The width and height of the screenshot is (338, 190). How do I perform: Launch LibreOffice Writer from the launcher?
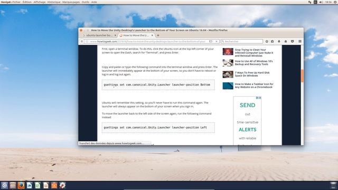[x=30, y=185]
